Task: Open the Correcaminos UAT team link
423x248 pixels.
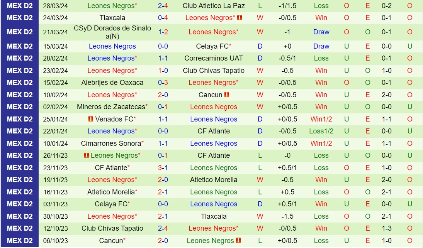Action: coord(214,58)
